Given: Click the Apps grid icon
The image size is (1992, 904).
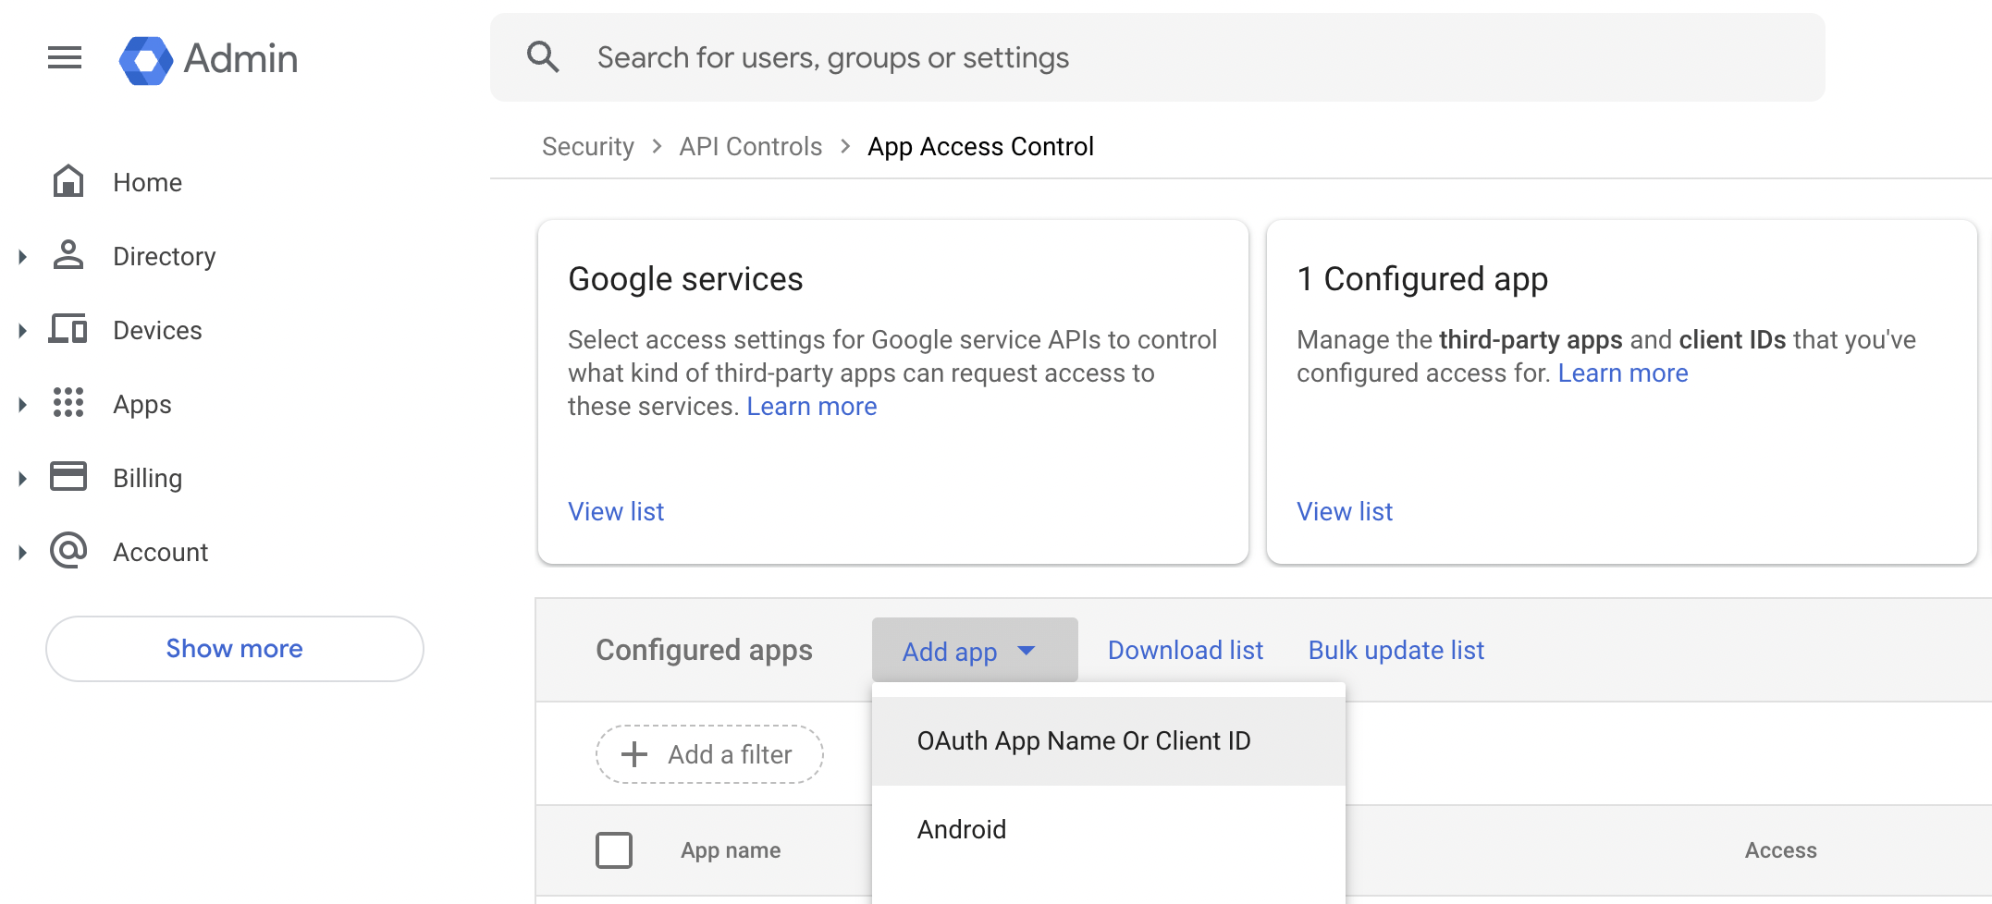Looking at the screenshot, I should [x=68, y=403].
